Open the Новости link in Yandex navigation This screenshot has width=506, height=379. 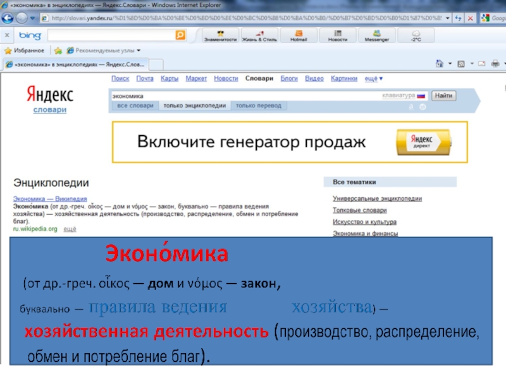click(226, 78)
